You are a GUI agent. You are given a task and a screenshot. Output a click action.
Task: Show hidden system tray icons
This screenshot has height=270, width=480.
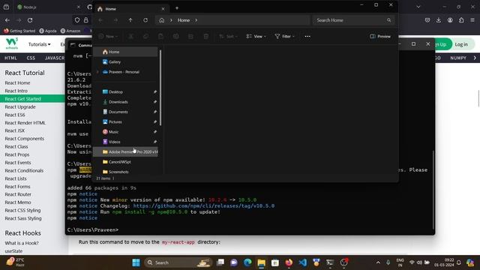coord(378,262)
